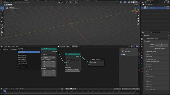Select the Add Cube tool
Viewport: 170px width, 95px height.
click(x=2, y=35)
